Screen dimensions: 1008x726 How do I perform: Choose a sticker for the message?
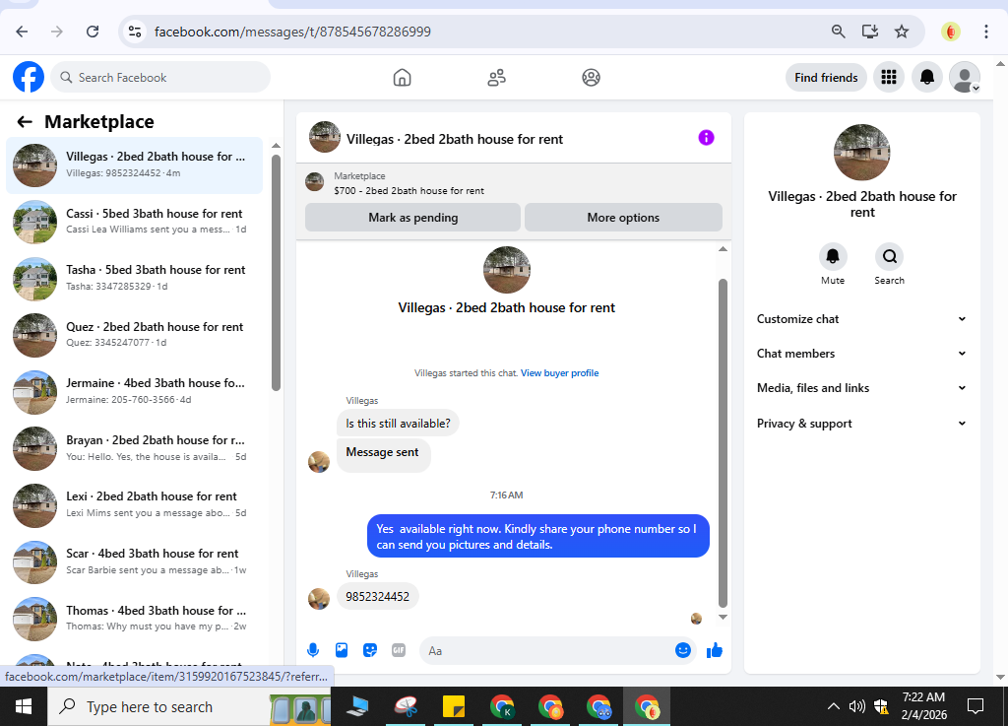(x=370, y=650)
